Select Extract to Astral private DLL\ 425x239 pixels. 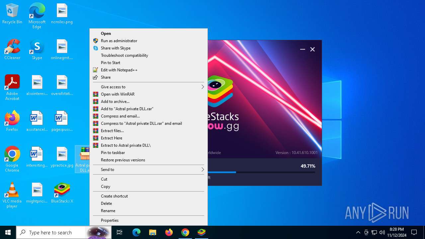click(x=148, y=145)
